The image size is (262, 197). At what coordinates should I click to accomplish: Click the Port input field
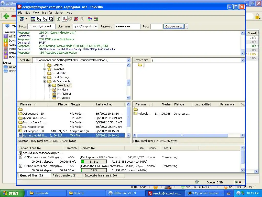tap(156, 26)
